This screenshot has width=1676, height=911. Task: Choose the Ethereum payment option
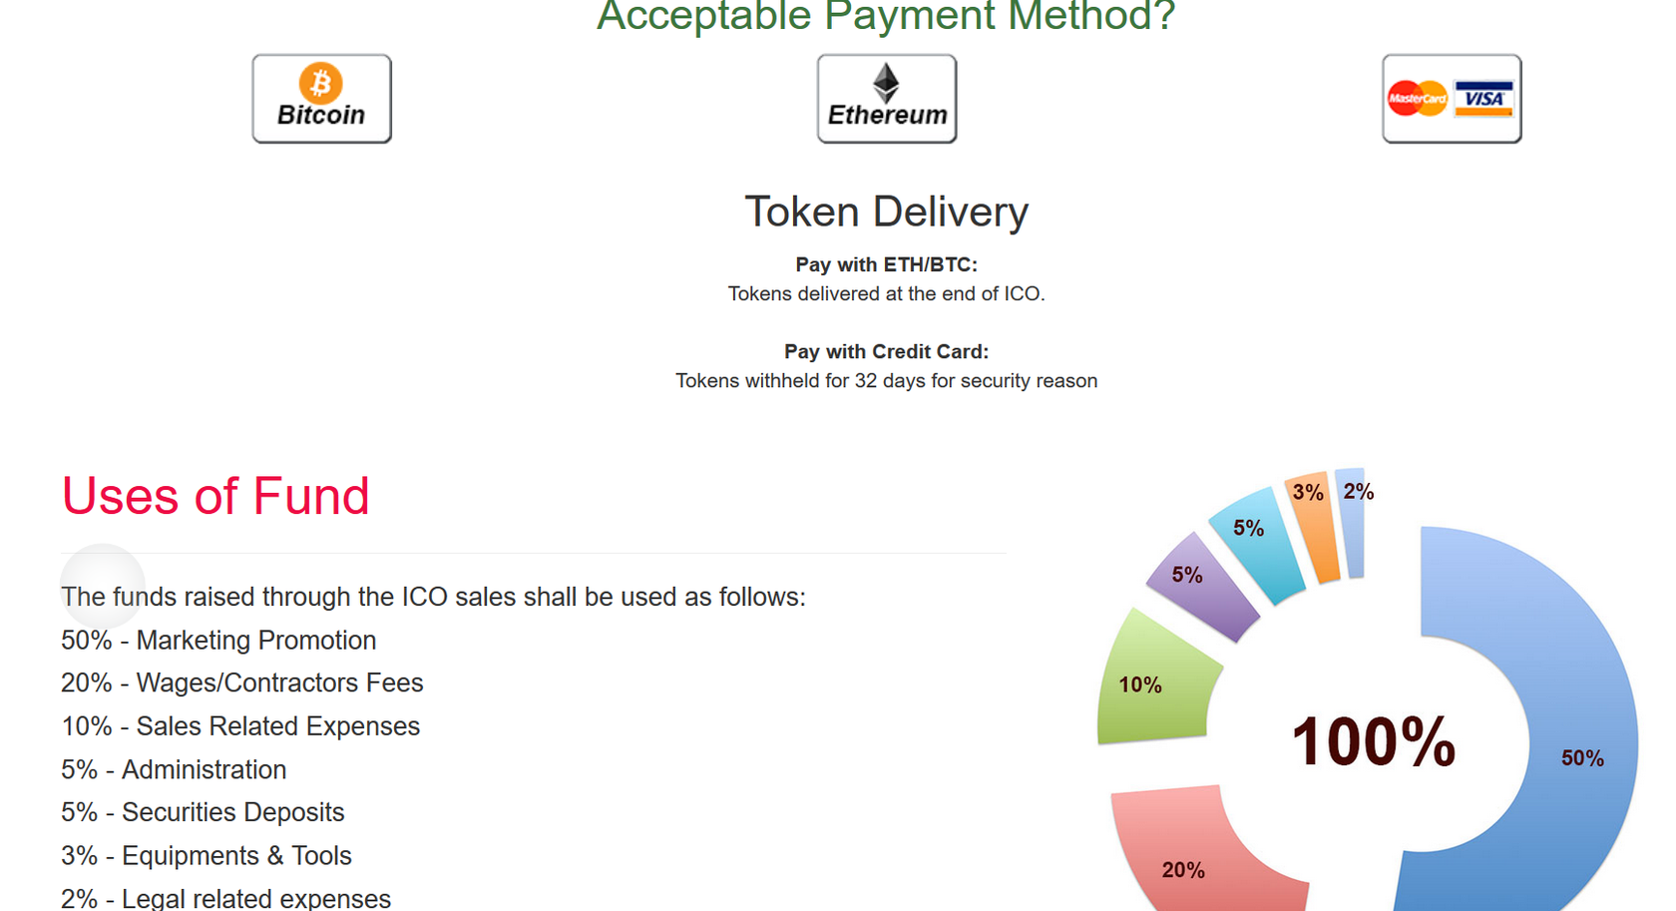click(886, 99)
